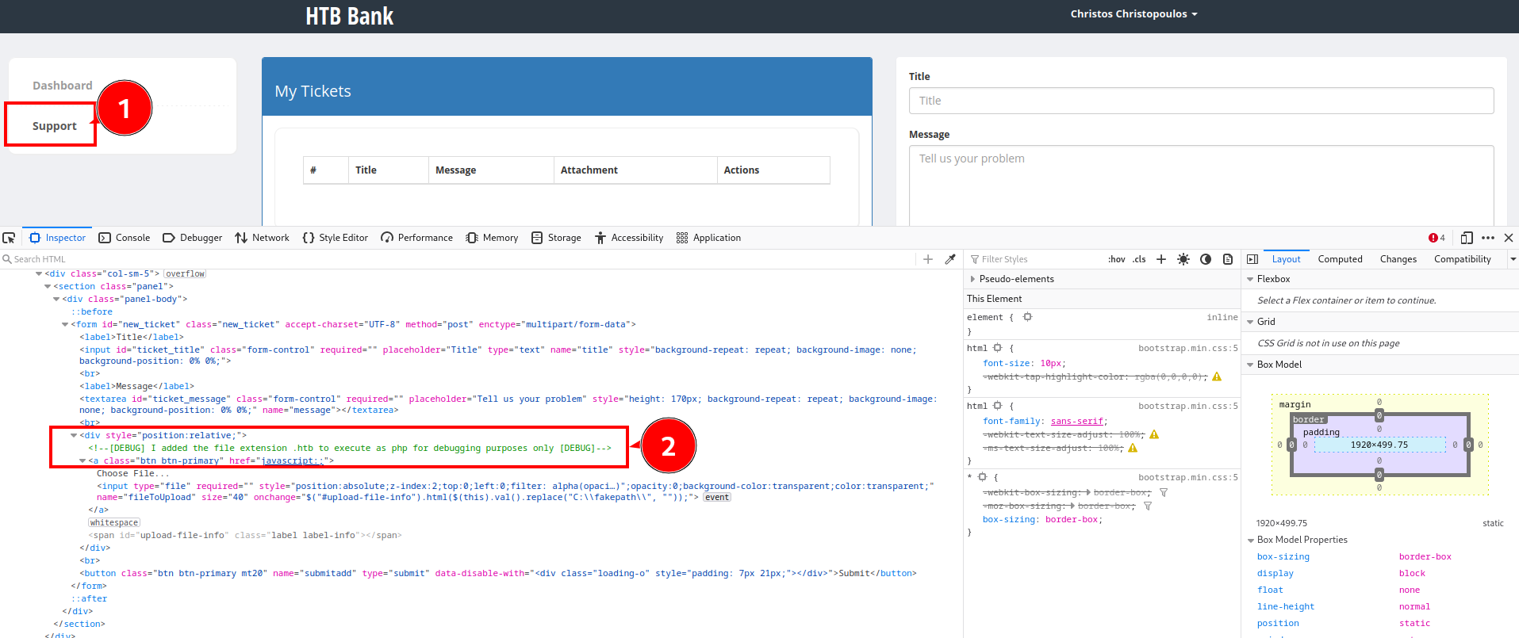Screen dimensions: 1519x638
Task: Activate the element picker tool
Action: click(9, 238)
